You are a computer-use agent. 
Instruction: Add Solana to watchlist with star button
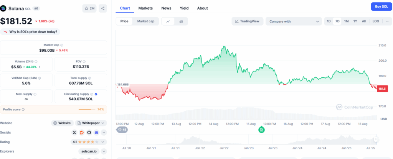click(89, 8)
